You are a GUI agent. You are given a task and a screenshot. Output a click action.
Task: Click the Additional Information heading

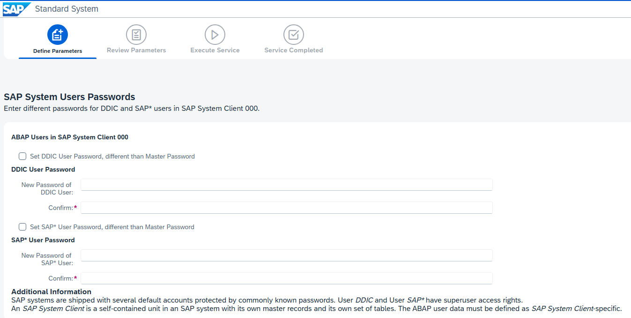52,292
